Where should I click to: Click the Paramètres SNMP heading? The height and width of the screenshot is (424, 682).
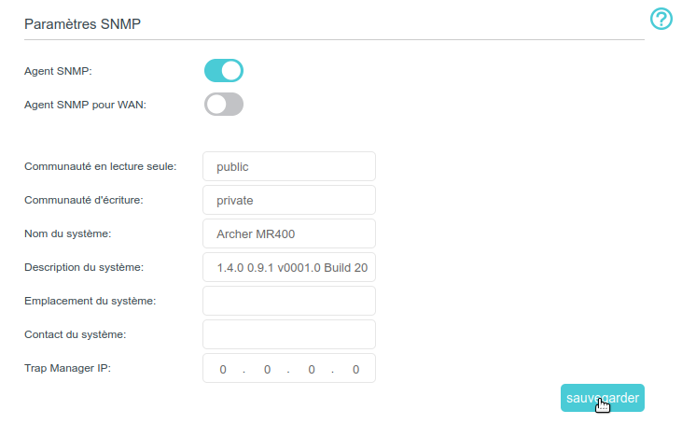click(x=82, y=23)
